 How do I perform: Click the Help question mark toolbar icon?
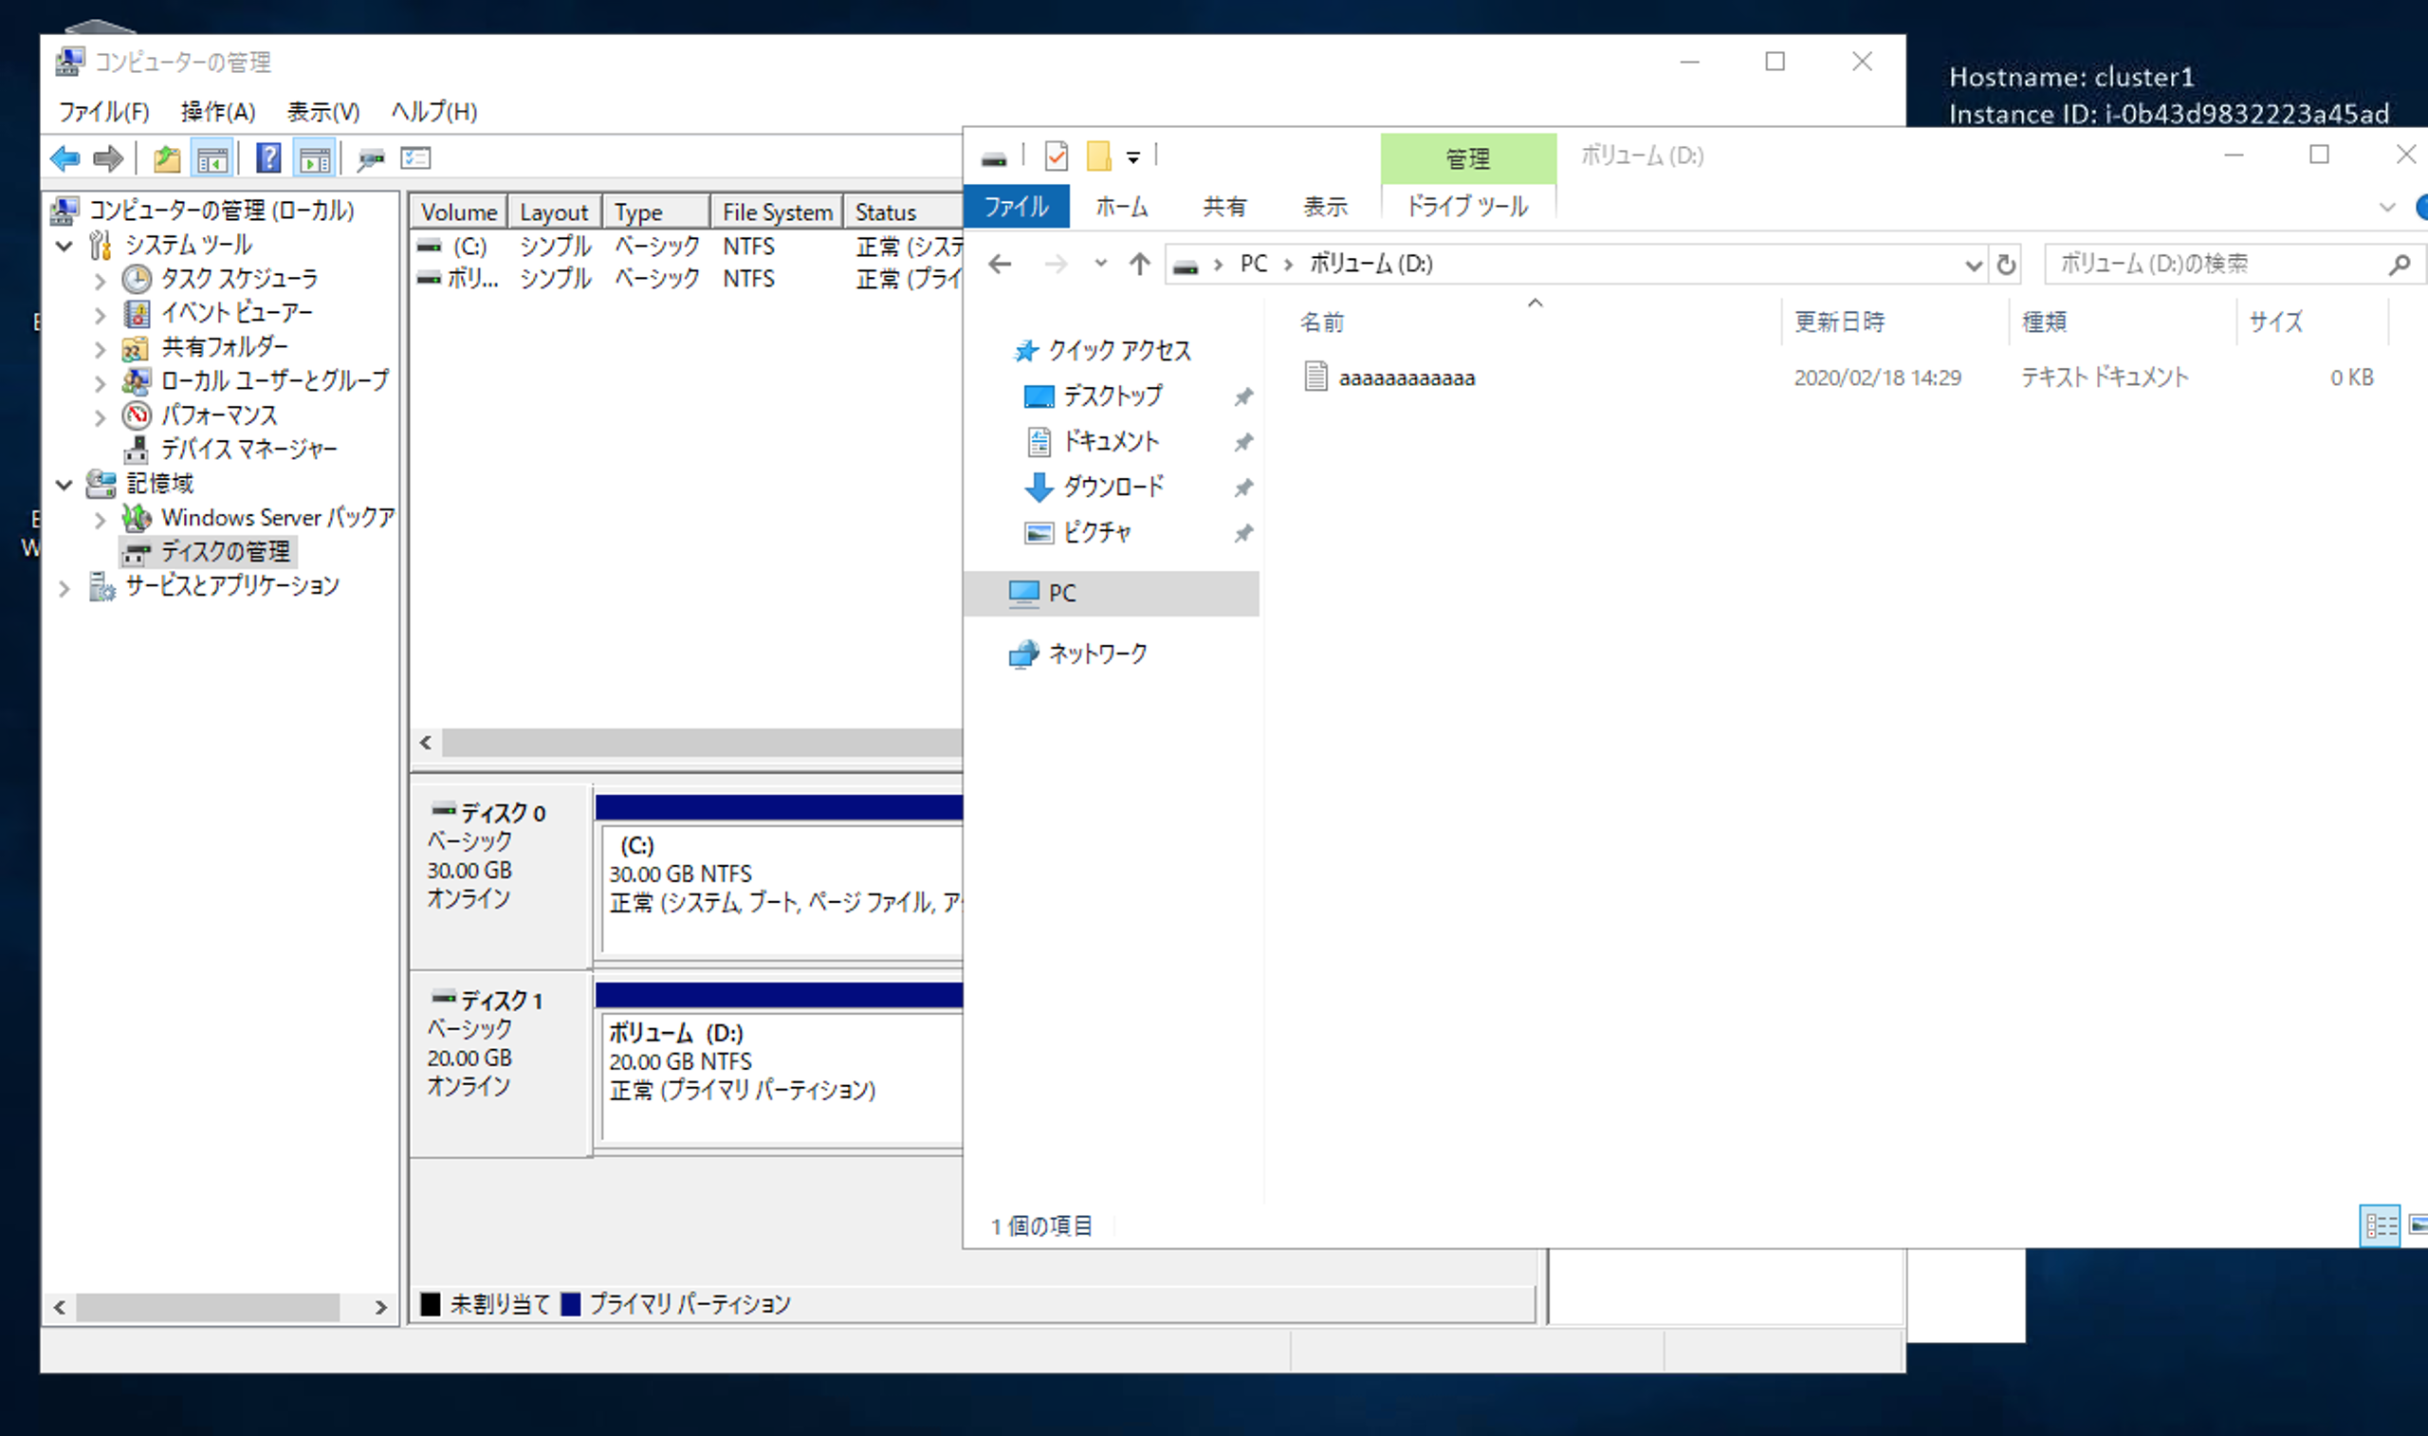268,158
